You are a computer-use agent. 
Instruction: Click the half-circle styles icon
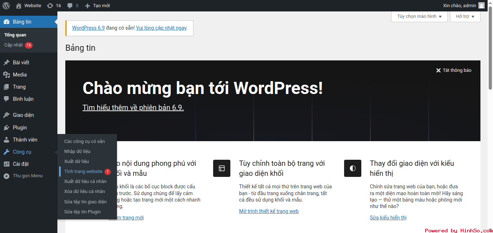tap(352, 168)
